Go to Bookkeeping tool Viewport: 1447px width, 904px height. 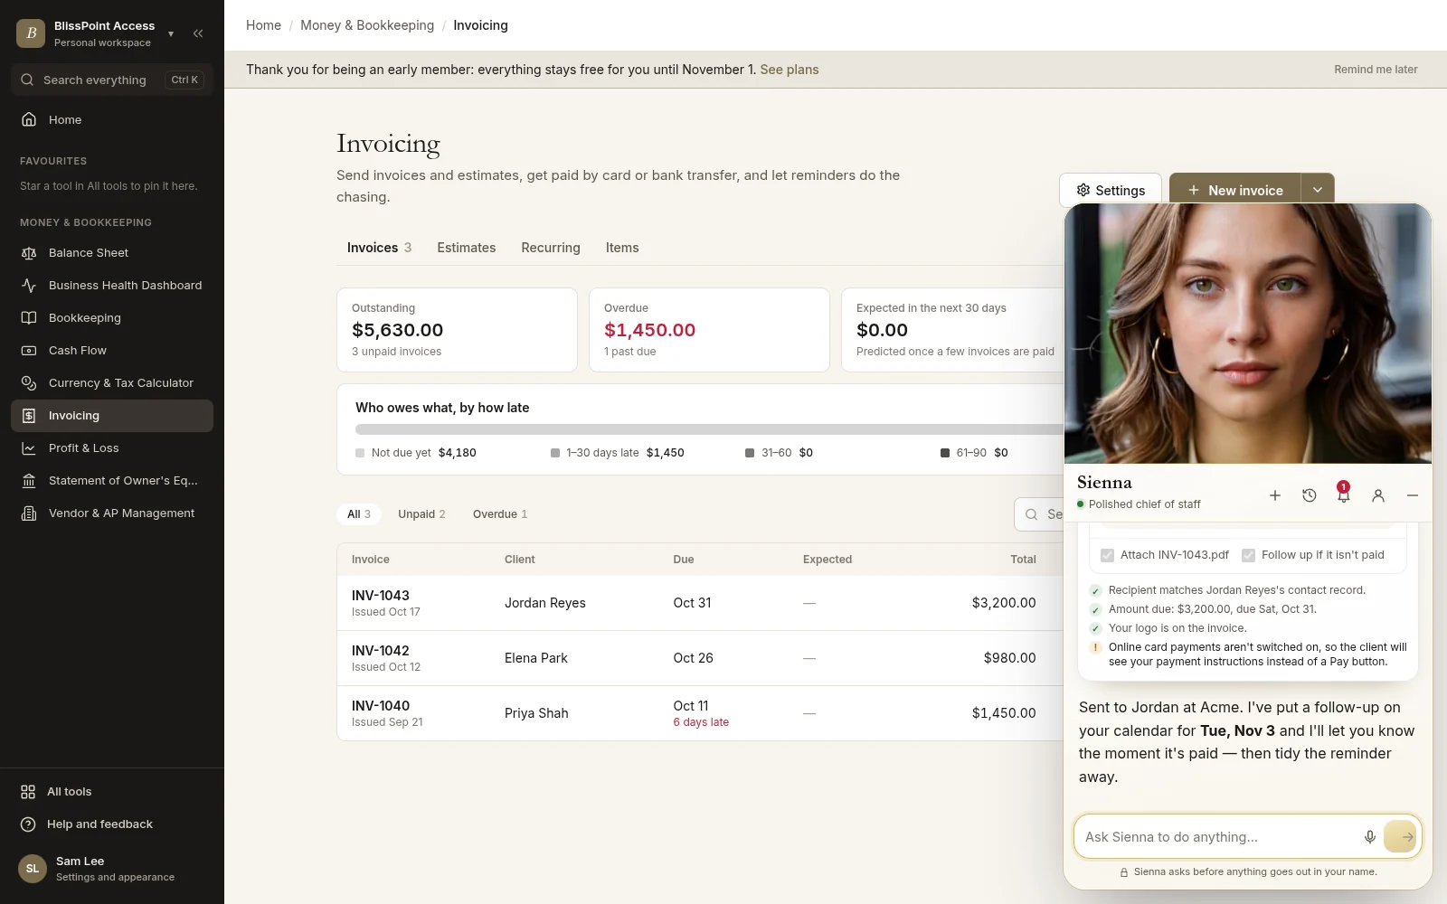tap(112, 318)
